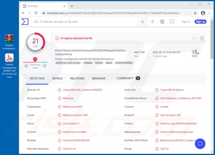Click the Win/malicious_confidence_90% (W) result
Image resolution: width=215 pixels, height=155 pixels.
(181, 98)
